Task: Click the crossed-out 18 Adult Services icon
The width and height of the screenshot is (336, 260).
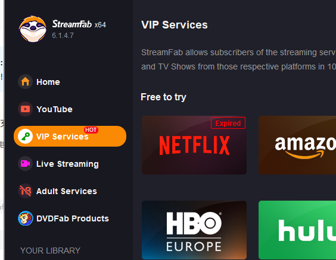Action: 25,191
